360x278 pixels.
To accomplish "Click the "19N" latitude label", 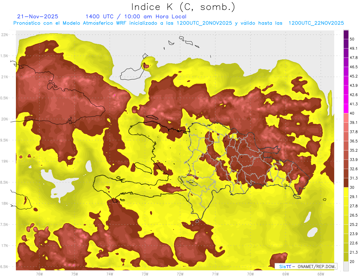I will click(5, 161).
